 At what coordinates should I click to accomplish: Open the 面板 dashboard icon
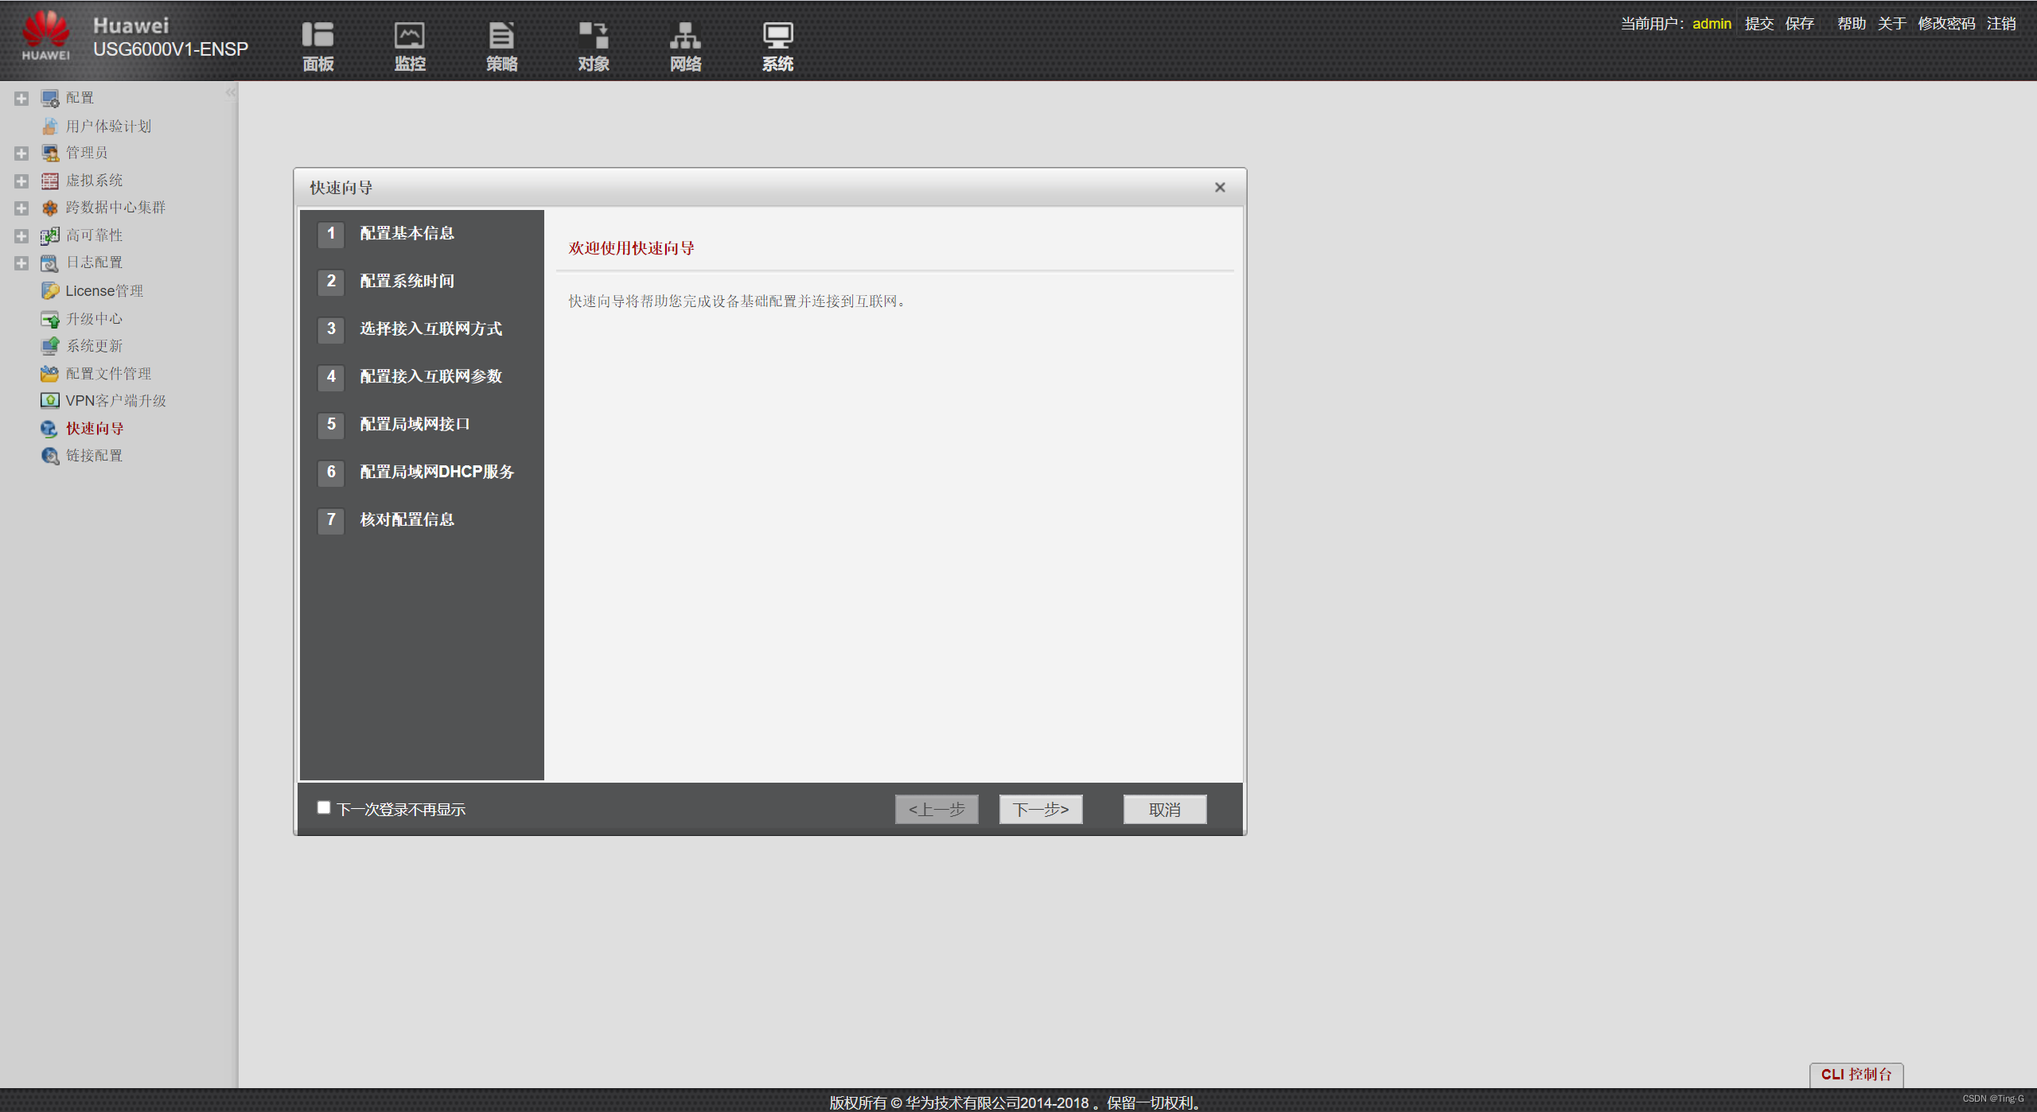coord(317,36)
